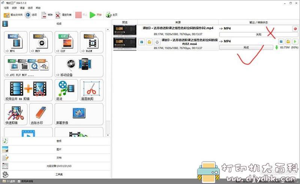Click the 视频 category film strip header

(x=56, y=24)
